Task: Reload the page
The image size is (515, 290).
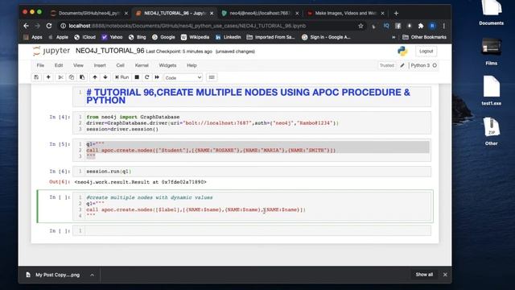Action: [49, 26]
